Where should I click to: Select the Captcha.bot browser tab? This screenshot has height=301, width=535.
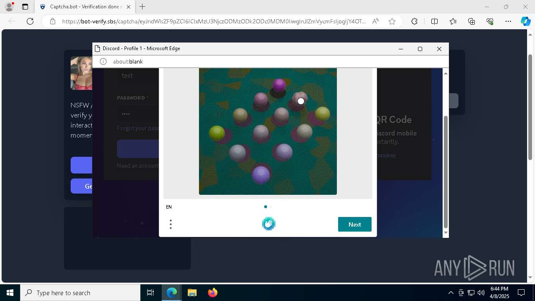tap(85, 7)
